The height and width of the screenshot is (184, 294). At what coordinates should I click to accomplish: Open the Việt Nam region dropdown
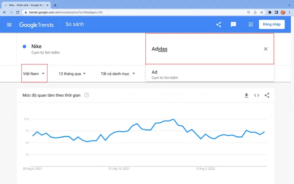pos(34,74)
